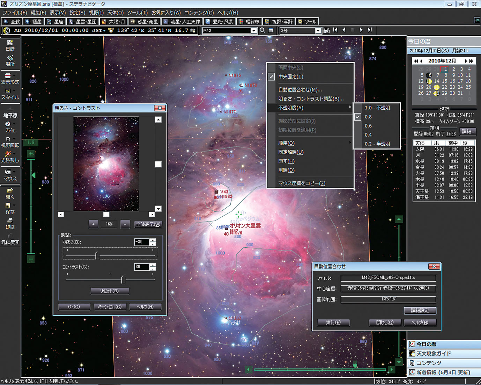Click 実行(E) in 自動位置合わせ dialog
The width and height of the screenshot is (481, 385).
[333, 322]
